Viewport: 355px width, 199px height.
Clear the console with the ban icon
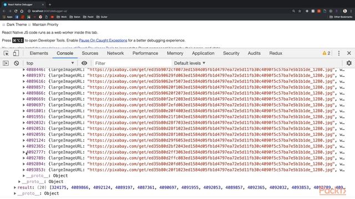coord(16,63)
